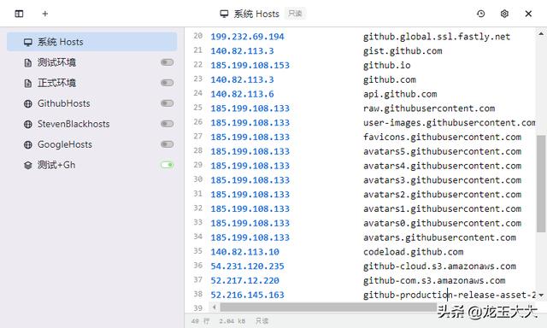The image size is (547, 328).
Task: Open the history clock icon
Action: 480,14
